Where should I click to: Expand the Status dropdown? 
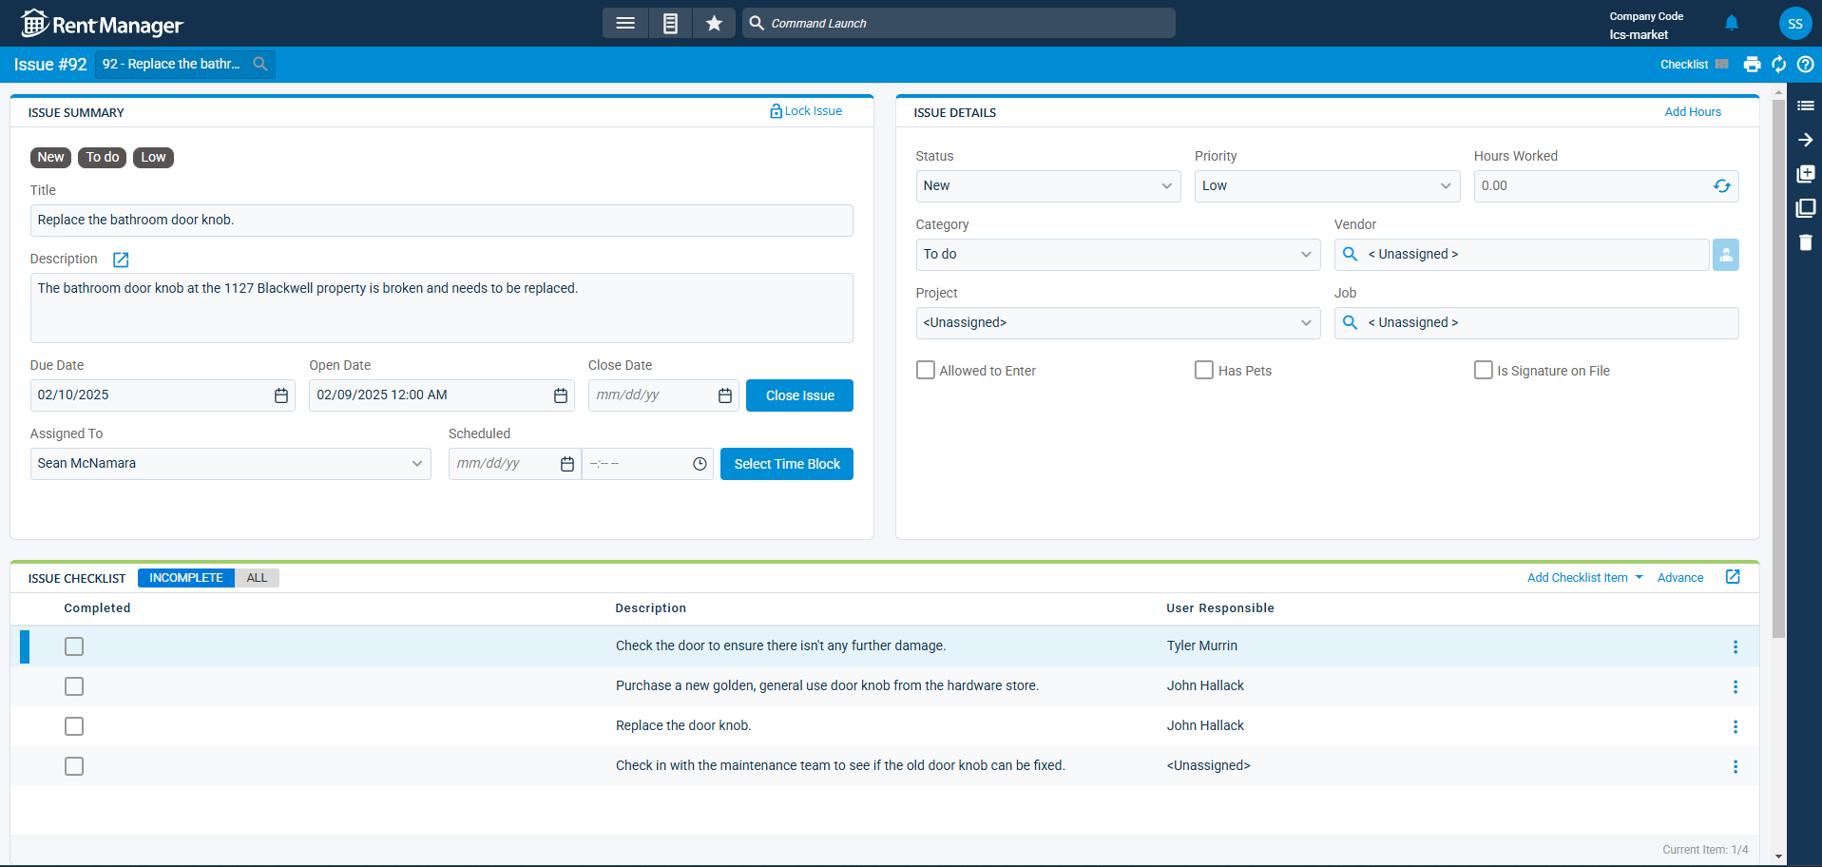click(1047, 186)
